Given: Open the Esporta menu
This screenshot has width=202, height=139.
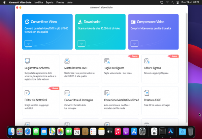Looking at the screenshot, I should 50,2.
